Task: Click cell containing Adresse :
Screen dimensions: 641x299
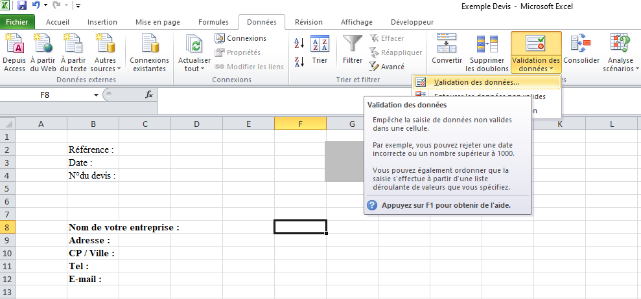Action: coord(93,240)
